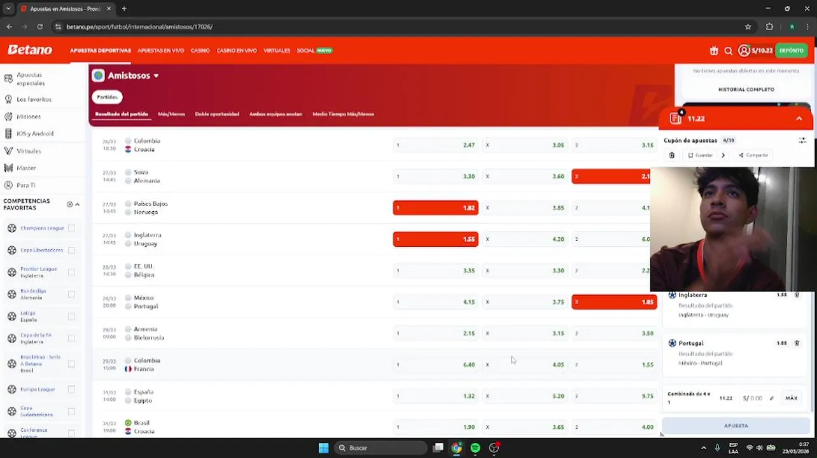Open bet slip settings sliders icon
This screenshot has width=817, height=458.
click(802, 141)
